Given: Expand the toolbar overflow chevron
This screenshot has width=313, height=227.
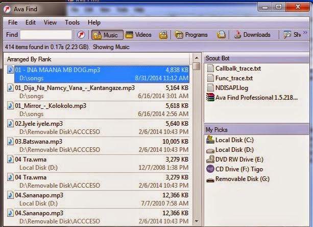Looking at the screenshot, I should [x=305, y=33].
